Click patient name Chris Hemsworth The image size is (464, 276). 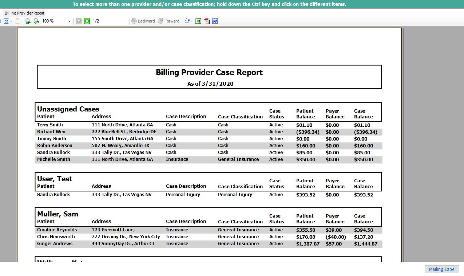(56, 236)
